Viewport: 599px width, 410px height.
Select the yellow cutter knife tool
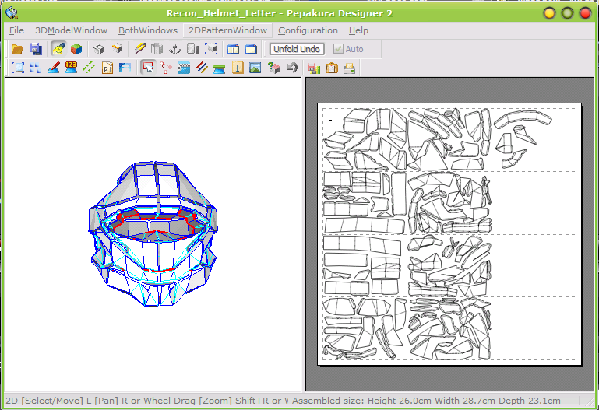point(139,49)
